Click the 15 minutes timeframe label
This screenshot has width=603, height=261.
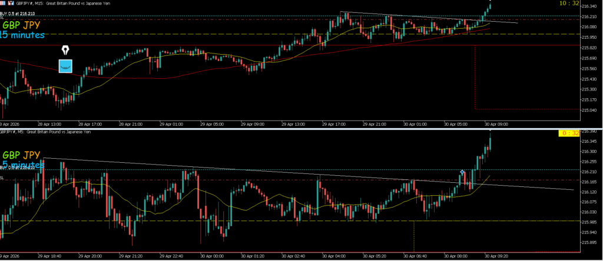coord(22,35)
